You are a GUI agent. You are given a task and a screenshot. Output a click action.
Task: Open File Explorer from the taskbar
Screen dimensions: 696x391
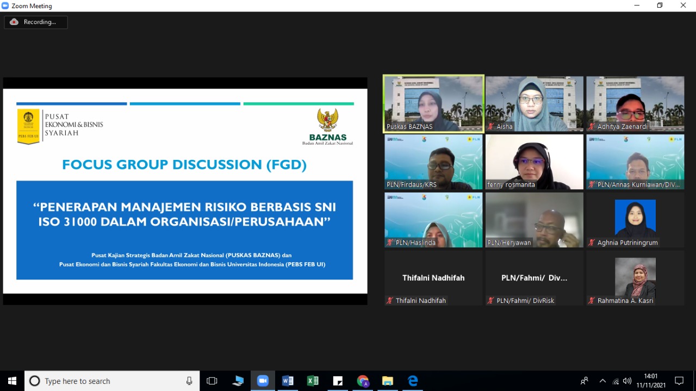pos(387,381)
